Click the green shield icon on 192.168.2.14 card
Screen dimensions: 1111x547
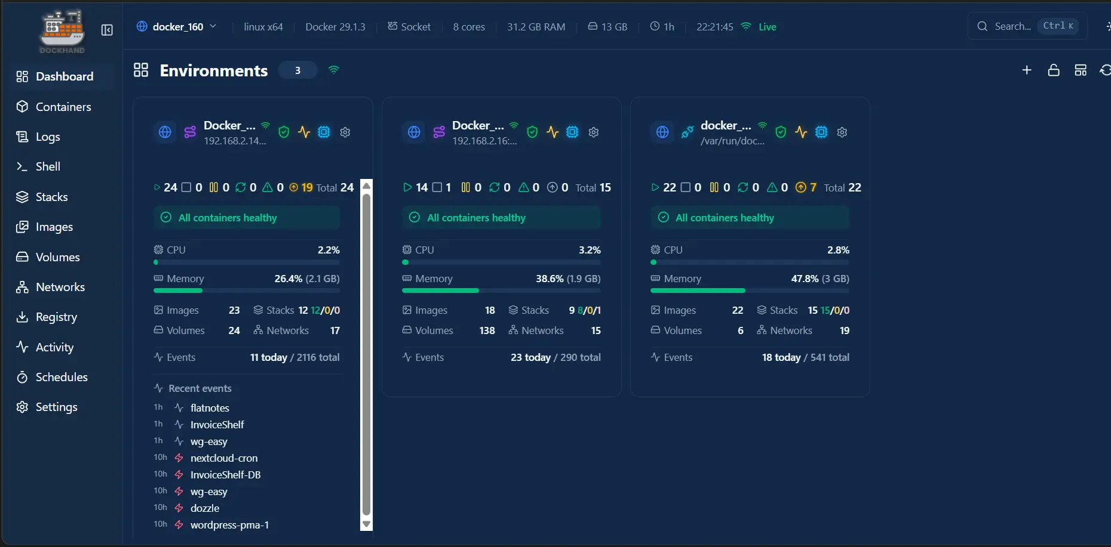pyautogui.click(x=284, y=132)
